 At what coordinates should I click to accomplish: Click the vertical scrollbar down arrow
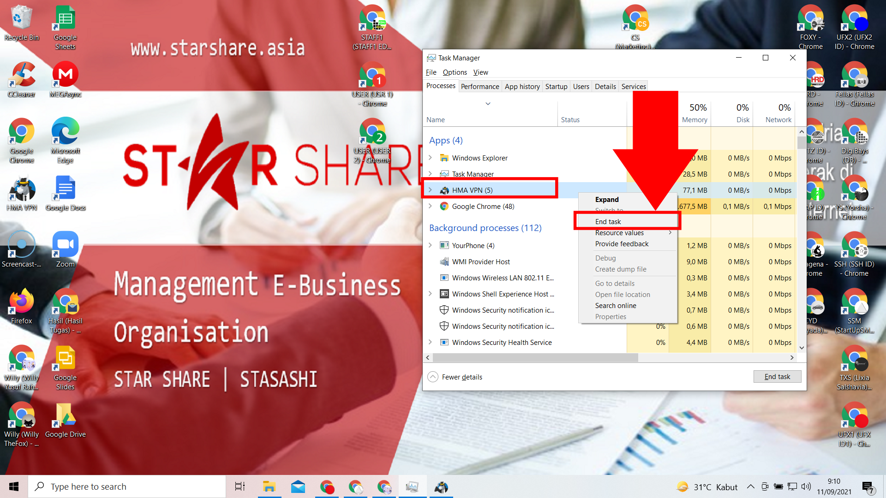802,348
